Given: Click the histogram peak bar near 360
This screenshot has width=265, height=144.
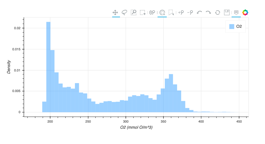Looking at the screenshot, I should point(171,93).
